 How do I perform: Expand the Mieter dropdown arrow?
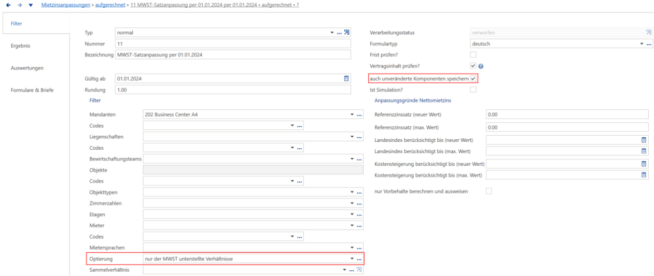[x=352, y=226]
